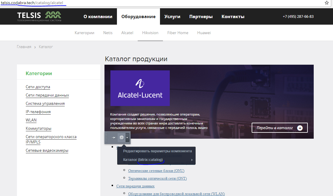
Task: Select Netis brand tab
Action: tap(108, 33)
